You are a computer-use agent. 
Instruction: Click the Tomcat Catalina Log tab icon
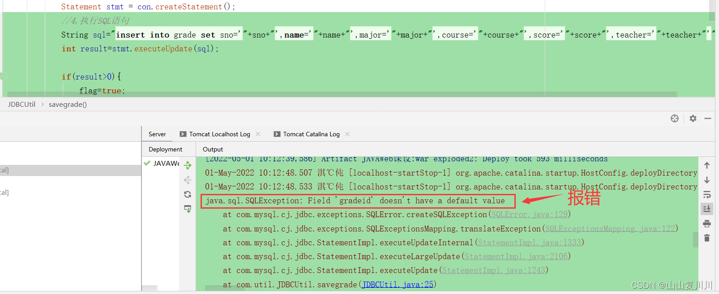(277, 134)
